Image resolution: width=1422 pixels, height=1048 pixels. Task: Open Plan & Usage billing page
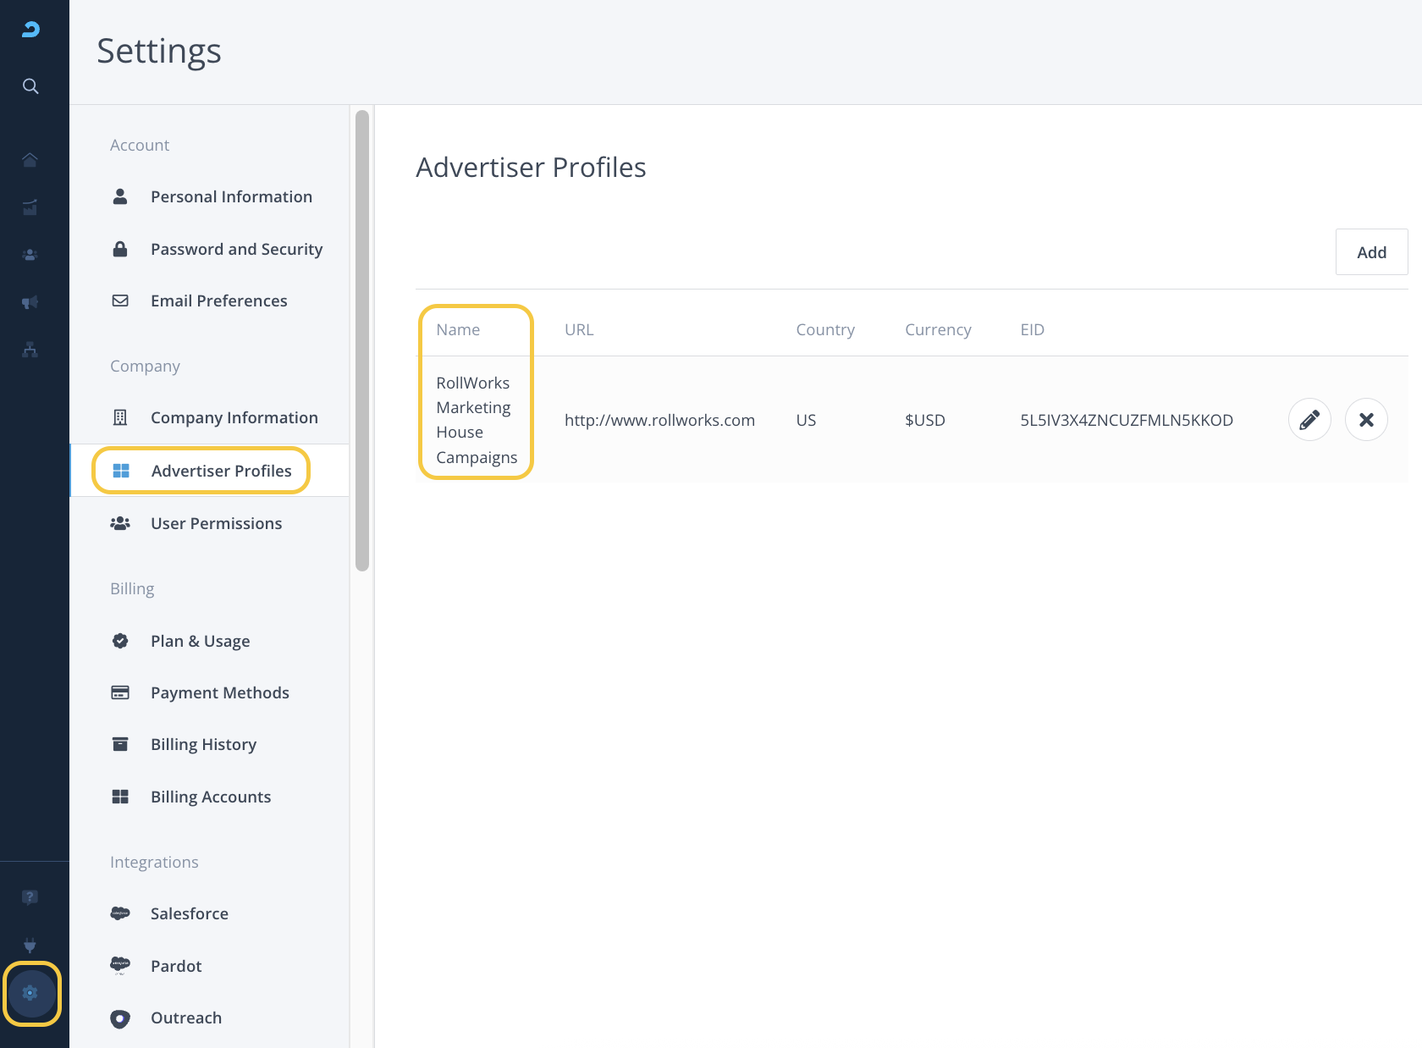[x=200, y=642]
